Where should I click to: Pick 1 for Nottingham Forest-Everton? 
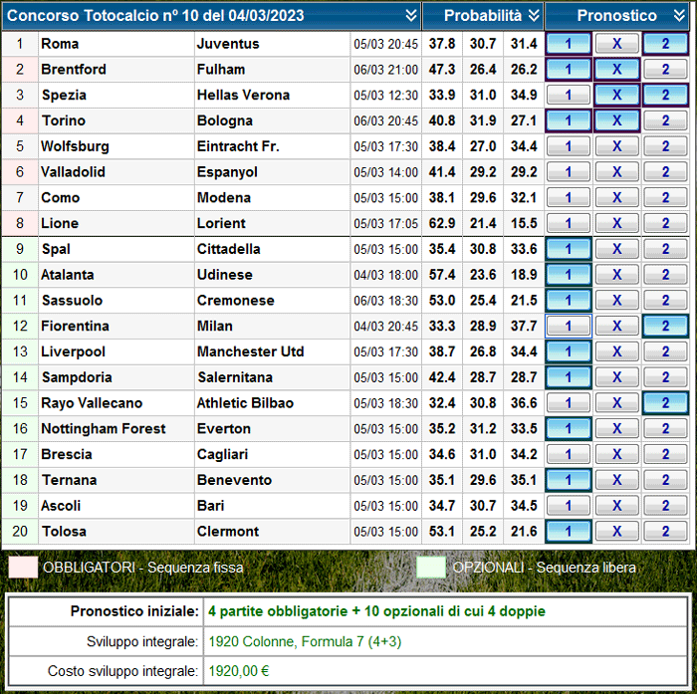(568, 429)
